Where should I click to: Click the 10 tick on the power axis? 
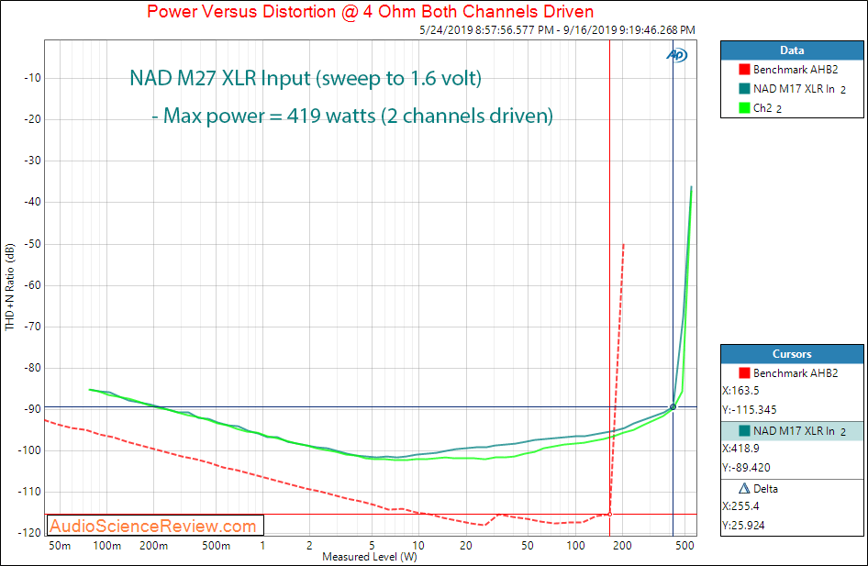(418, 546)
